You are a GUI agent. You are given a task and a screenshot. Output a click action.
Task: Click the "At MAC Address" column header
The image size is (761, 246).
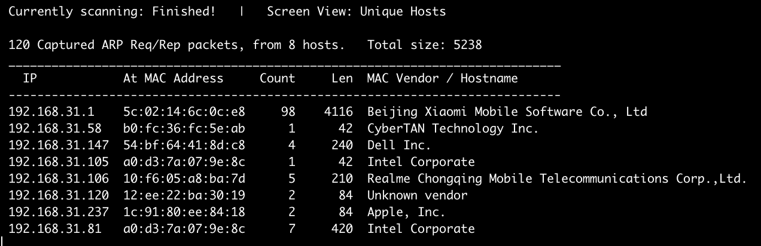pyautogui.click(x=173, y=78)
